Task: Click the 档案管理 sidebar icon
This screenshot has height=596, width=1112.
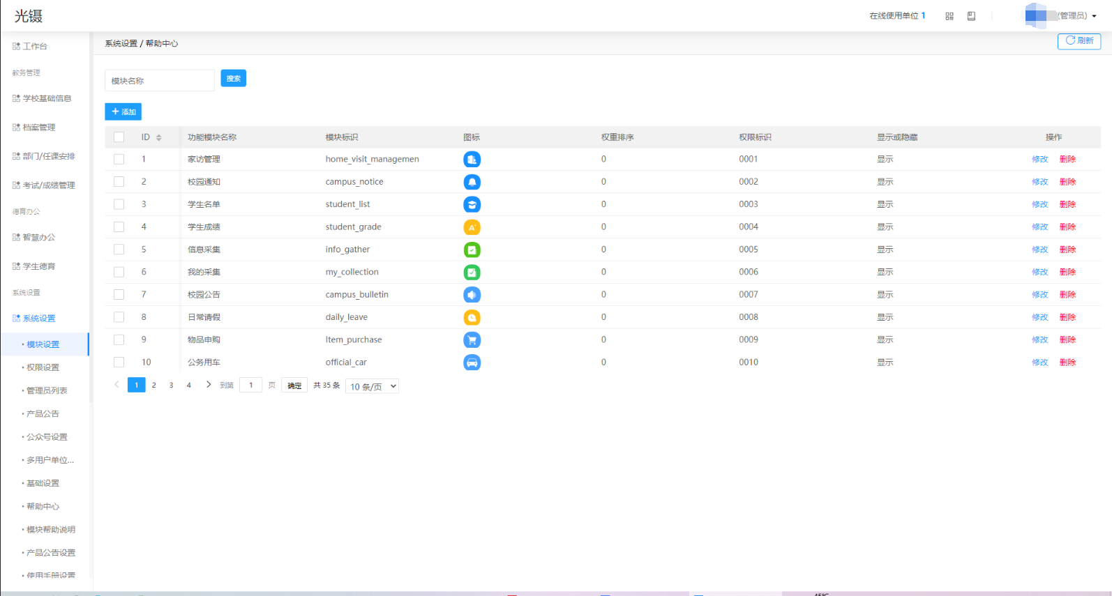Action: tap(16, 128)
